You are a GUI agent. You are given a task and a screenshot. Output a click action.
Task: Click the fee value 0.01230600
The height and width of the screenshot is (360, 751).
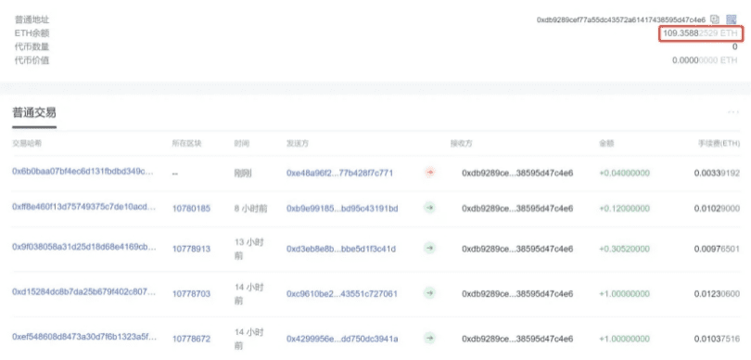coord(717,293)
